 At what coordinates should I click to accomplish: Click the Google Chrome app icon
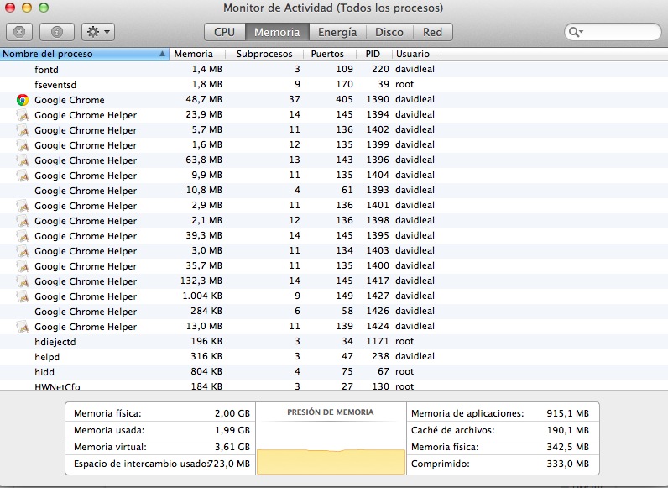pos(23,100)
